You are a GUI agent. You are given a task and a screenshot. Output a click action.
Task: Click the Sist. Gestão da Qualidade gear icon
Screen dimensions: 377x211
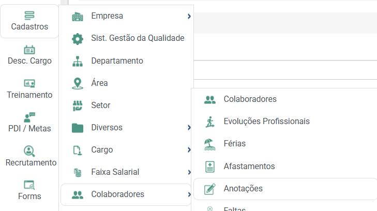[x=78, y=39]
